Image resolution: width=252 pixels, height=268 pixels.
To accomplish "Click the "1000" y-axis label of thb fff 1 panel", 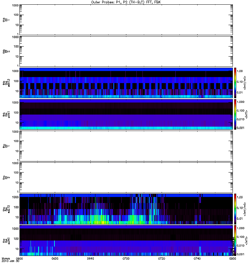I will [x=15, y=5].
